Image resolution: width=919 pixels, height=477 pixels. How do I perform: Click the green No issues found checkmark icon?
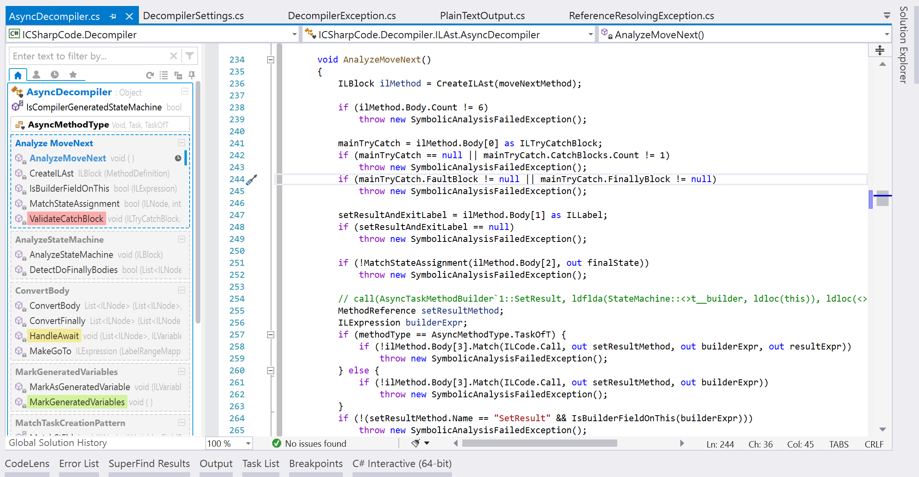[276, 443]
